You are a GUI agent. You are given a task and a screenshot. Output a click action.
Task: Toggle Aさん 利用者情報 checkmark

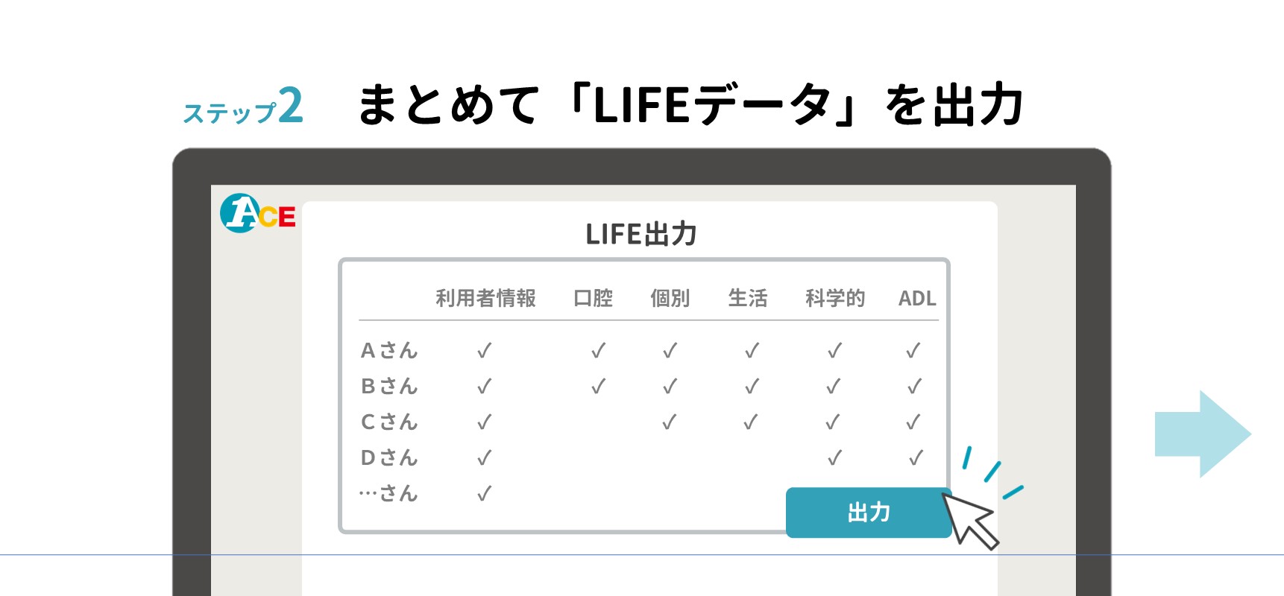[485, 350]
